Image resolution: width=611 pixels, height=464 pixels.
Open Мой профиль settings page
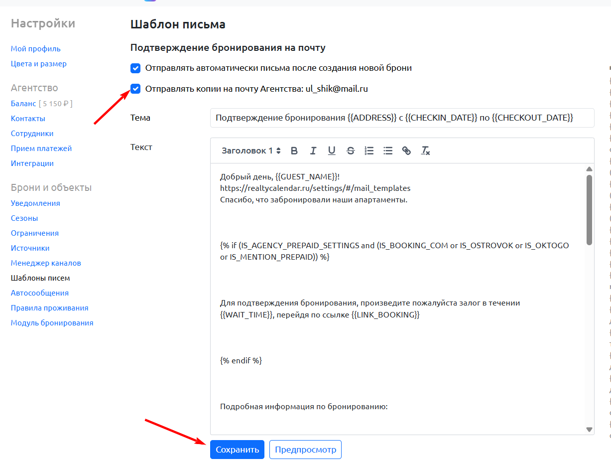click(36, 49)
